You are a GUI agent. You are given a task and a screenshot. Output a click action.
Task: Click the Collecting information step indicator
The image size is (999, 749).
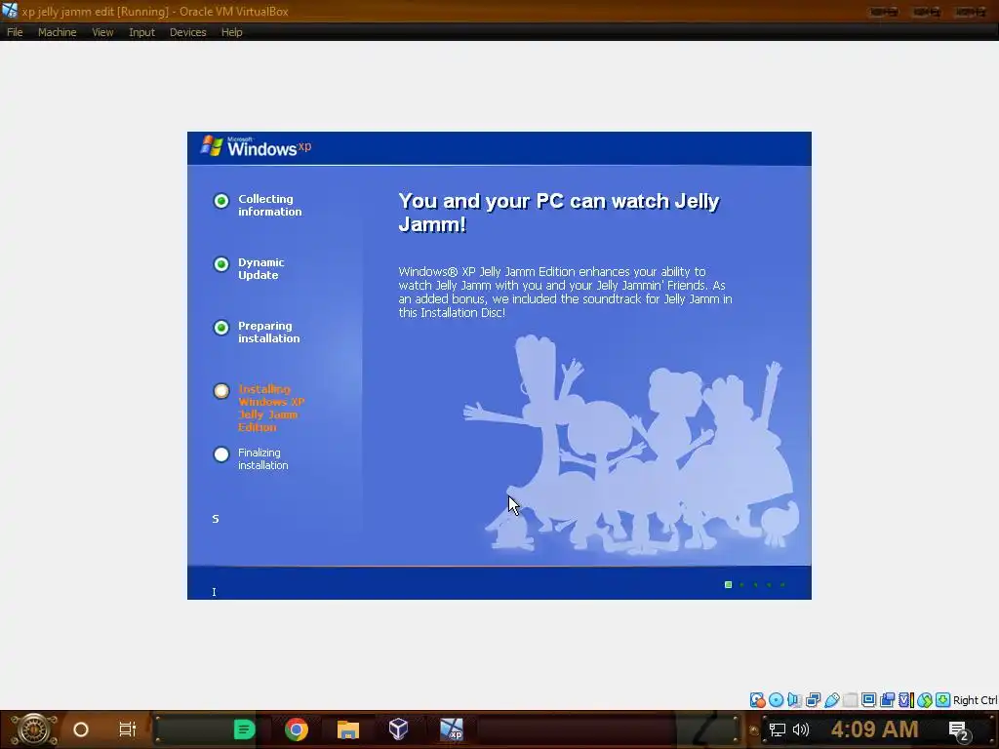point(221,201)
